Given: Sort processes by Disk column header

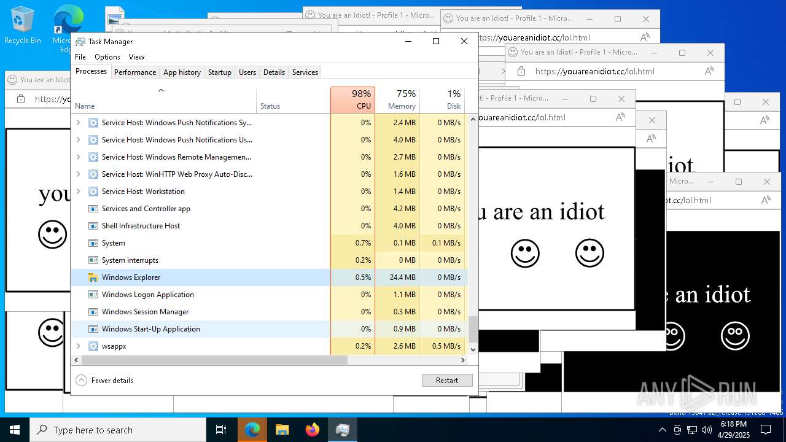Looking at the screenshot, I should tap(442, 99).
